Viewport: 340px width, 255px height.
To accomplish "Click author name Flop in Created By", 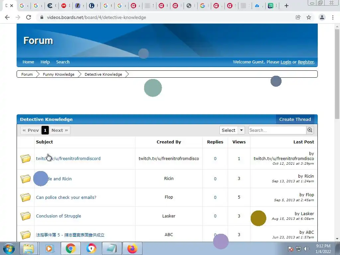I will tap(169, 197).
